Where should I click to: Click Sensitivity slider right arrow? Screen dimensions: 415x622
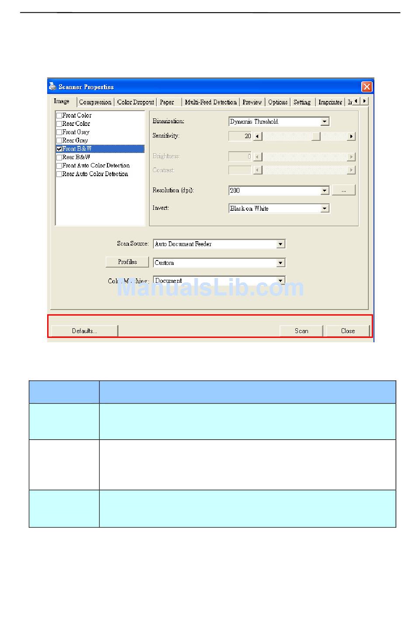351,136
